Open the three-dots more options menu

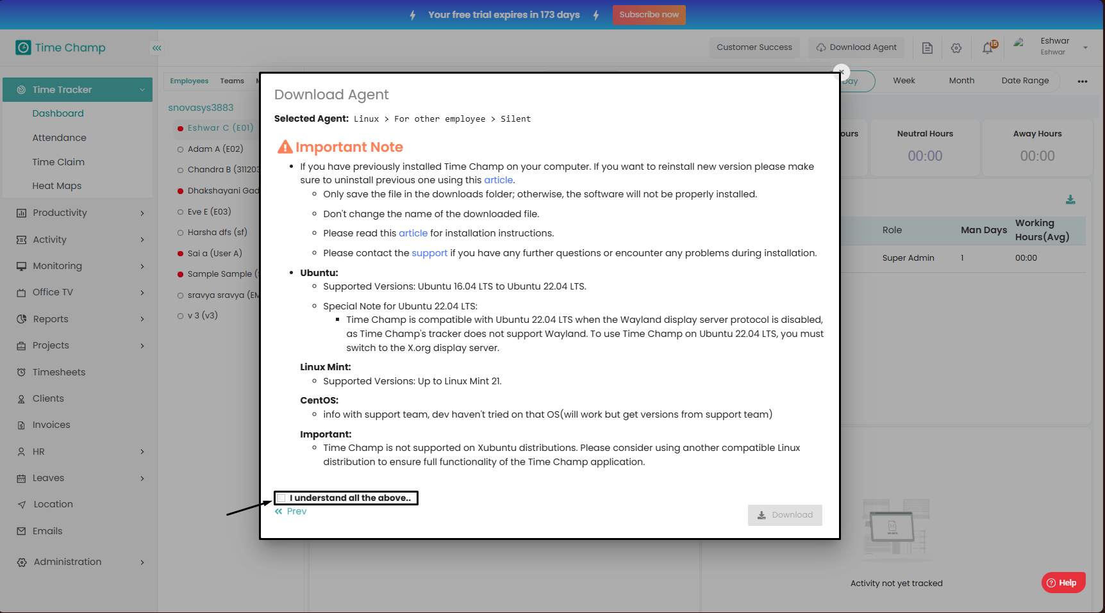click(x=1083, y=81)
